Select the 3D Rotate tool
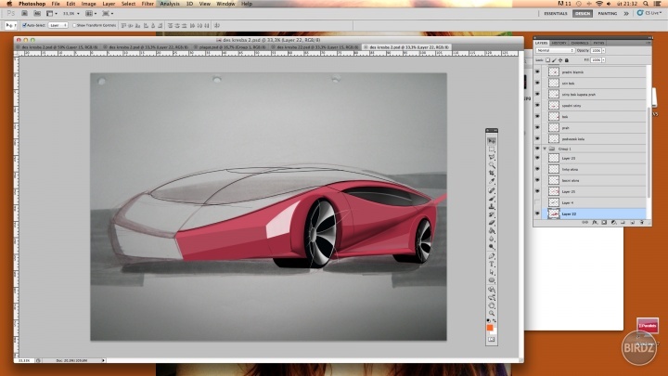Viewport: 668px width, 376px height. click(492, 290)
